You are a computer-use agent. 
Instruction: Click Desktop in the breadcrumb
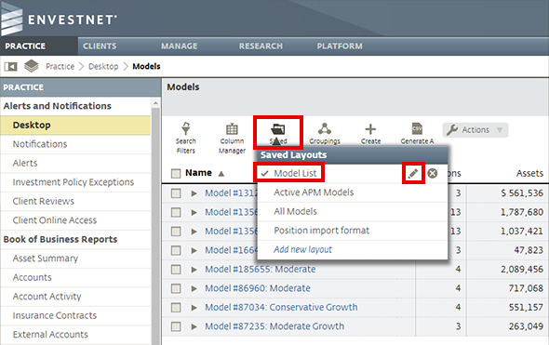[x=103, y=66]
